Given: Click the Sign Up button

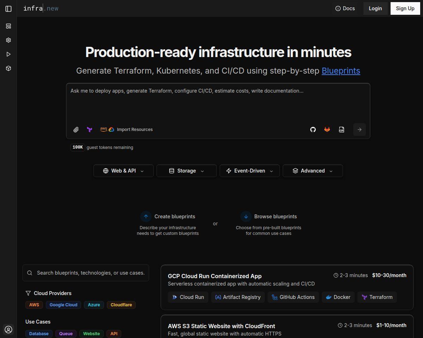Looking at the screenshot, I should (x=405, y=8).
